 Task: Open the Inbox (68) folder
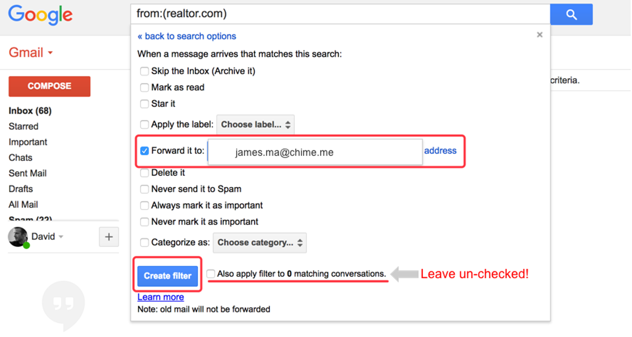coord(30,111)
